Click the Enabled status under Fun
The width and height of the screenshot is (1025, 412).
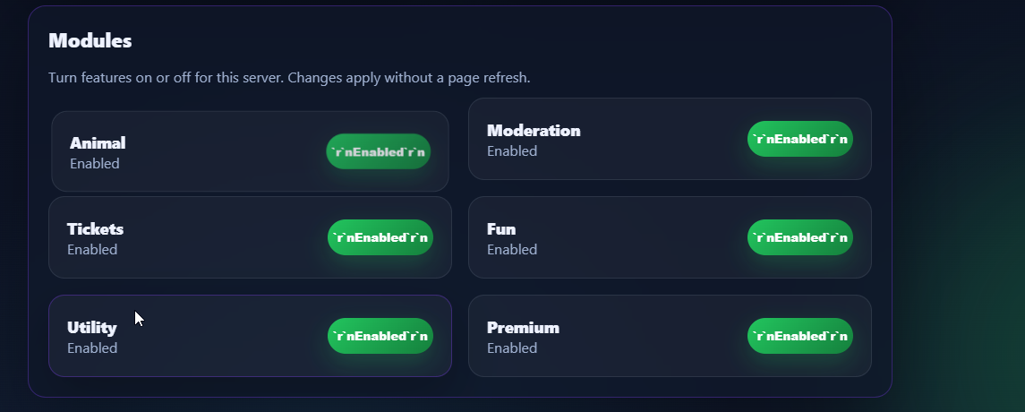click(x=512, y=250)
